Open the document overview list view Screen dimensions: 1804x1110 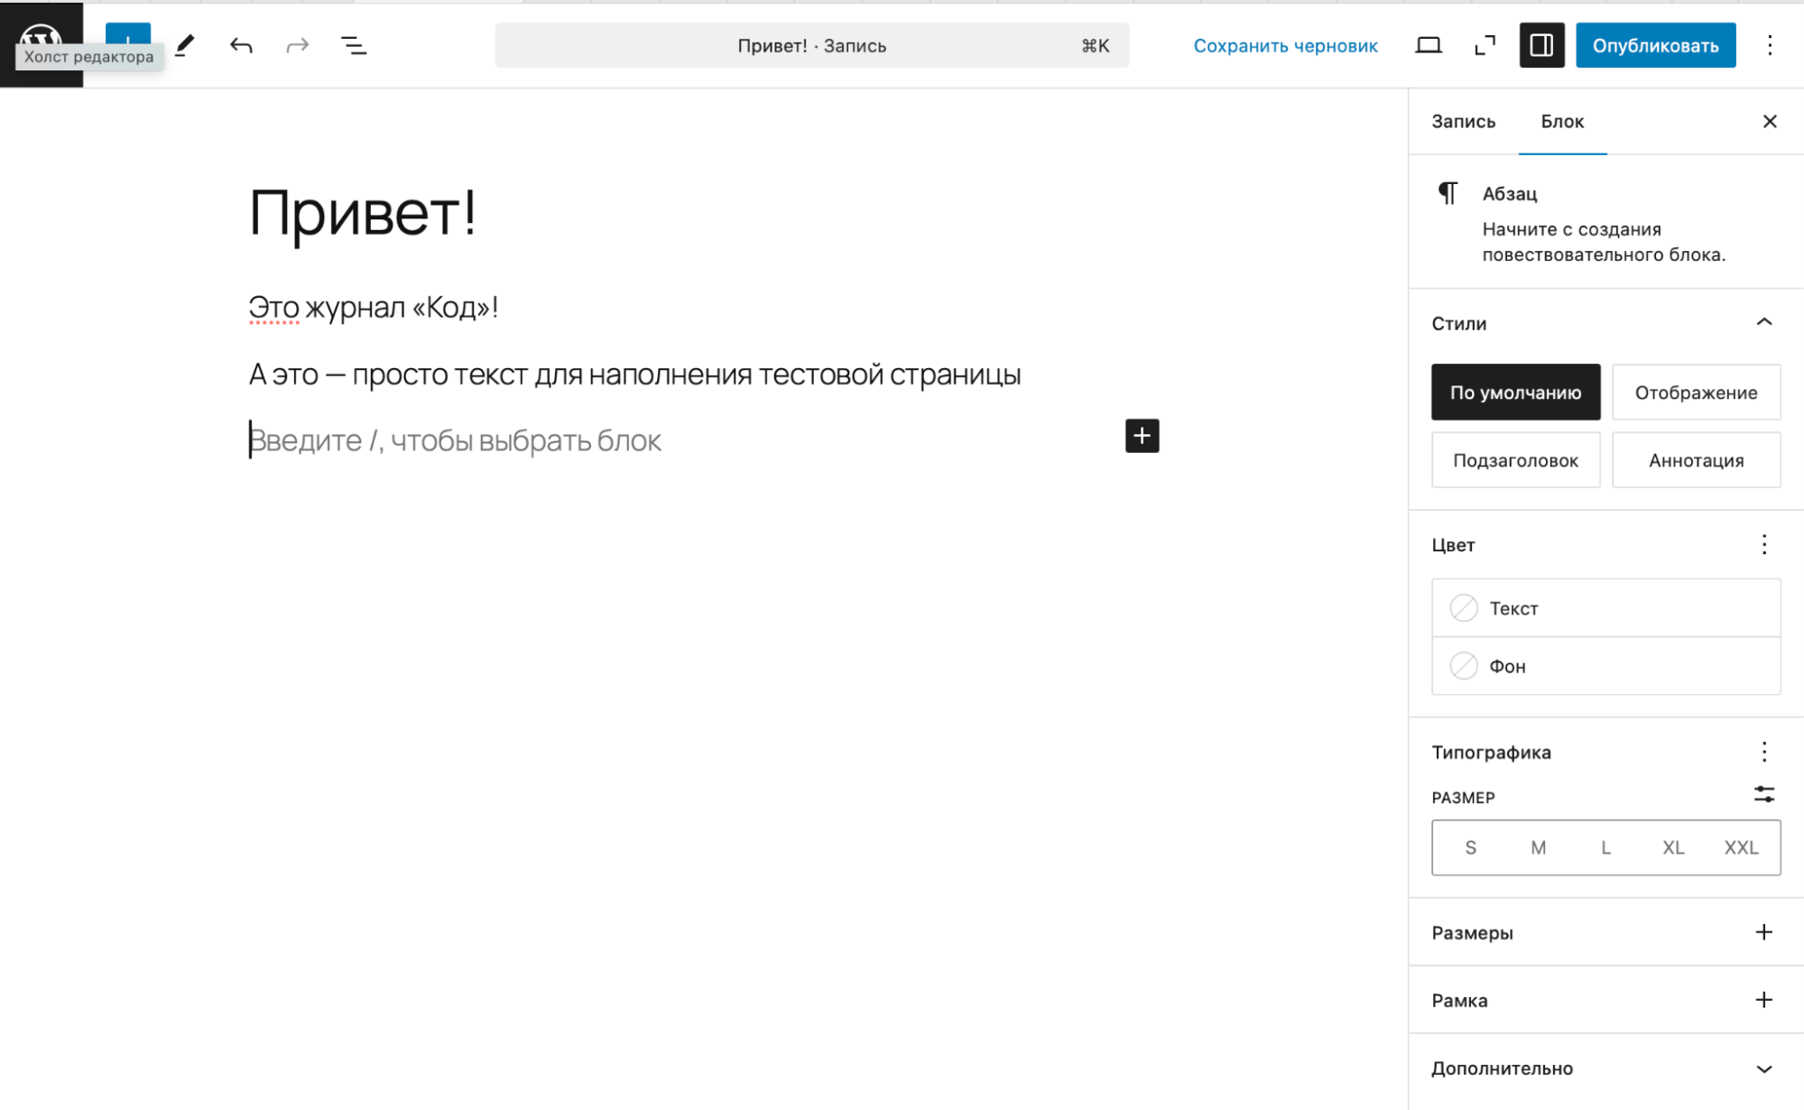(x=354, y=45)
